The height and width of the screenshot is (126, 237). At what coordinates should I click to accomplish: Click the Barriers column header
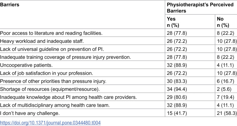(x=10, y=5)
